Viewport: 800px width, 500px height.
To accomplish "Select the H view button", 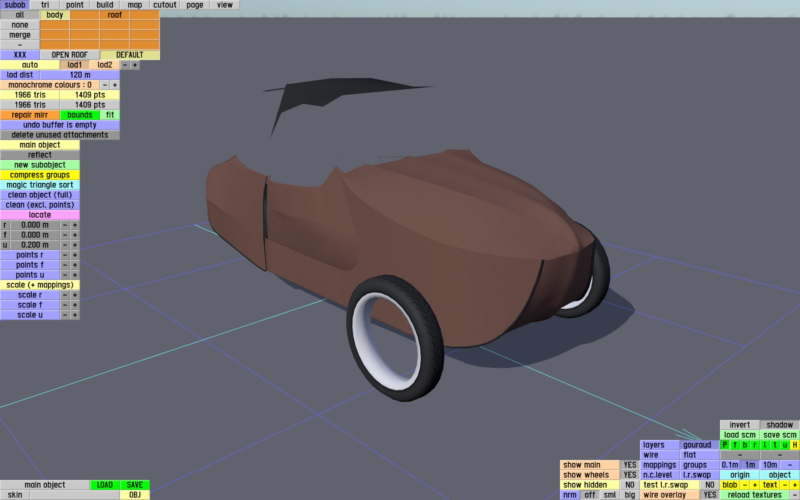I will (795, 445).
